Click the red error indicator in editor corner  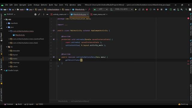[188, 18]
